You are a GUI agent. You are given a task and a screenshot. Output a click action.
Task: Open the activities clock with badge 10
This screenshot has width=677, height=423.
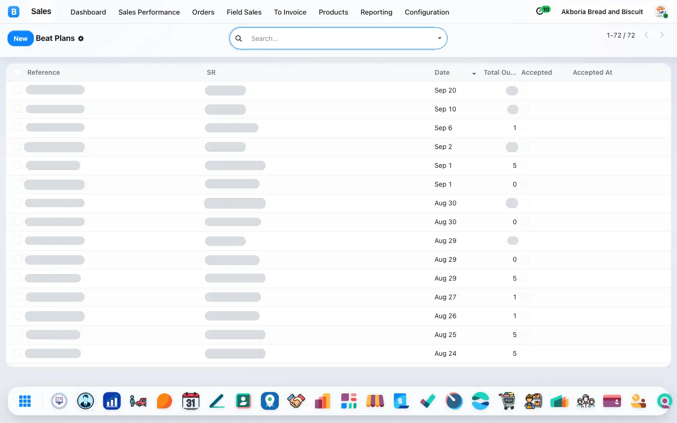(543, 11)
